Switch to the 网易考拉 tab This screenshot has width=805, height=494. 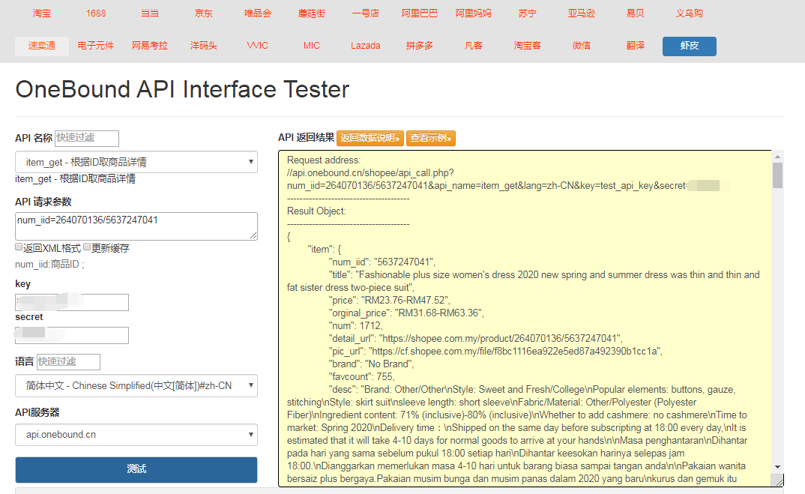coord(149,46)
